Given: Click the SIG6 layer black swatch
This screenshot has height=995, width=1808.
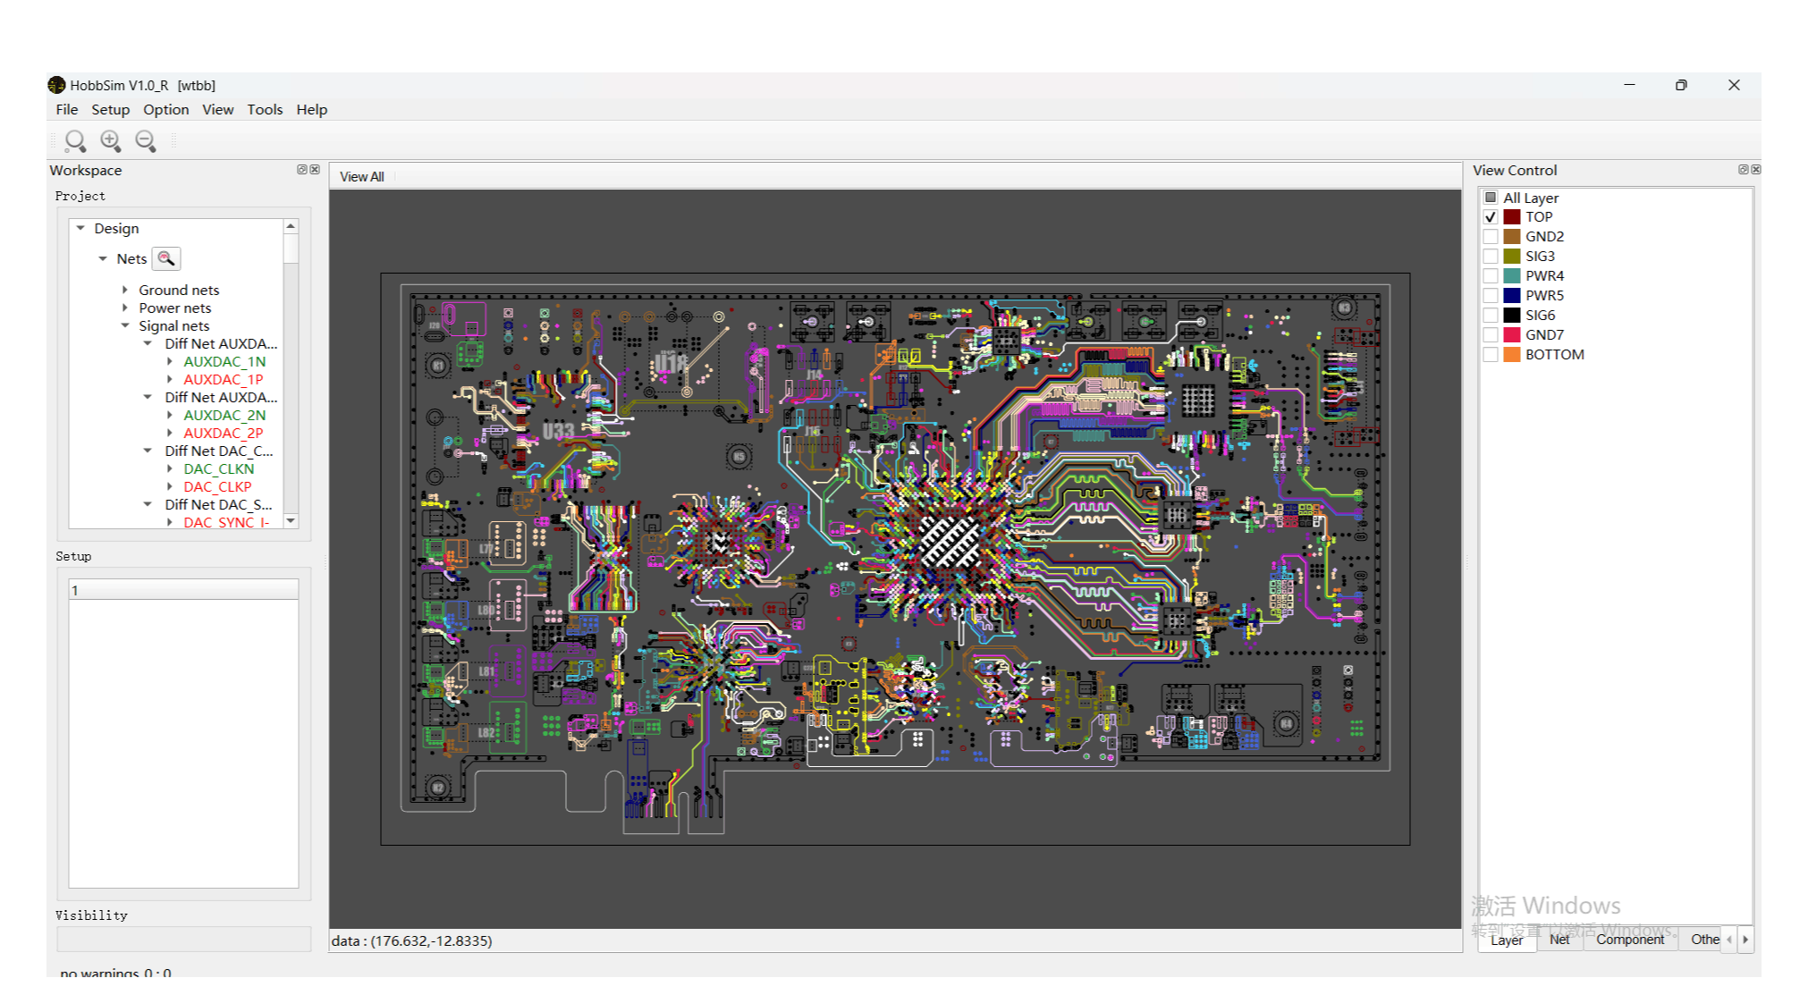Looking at the screenshot, I should (1512, 316).
